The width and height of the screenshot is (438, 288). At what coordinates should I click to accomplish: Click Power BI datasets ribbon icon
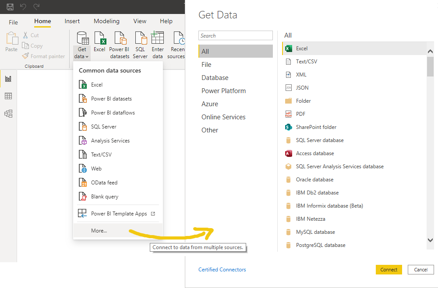click(120, 38)
